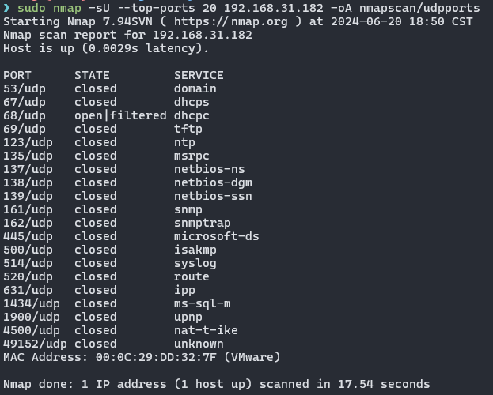This screenshot has height=395, width=493.
Task: Click the Host is up latency line
Action: pos(106,49)
